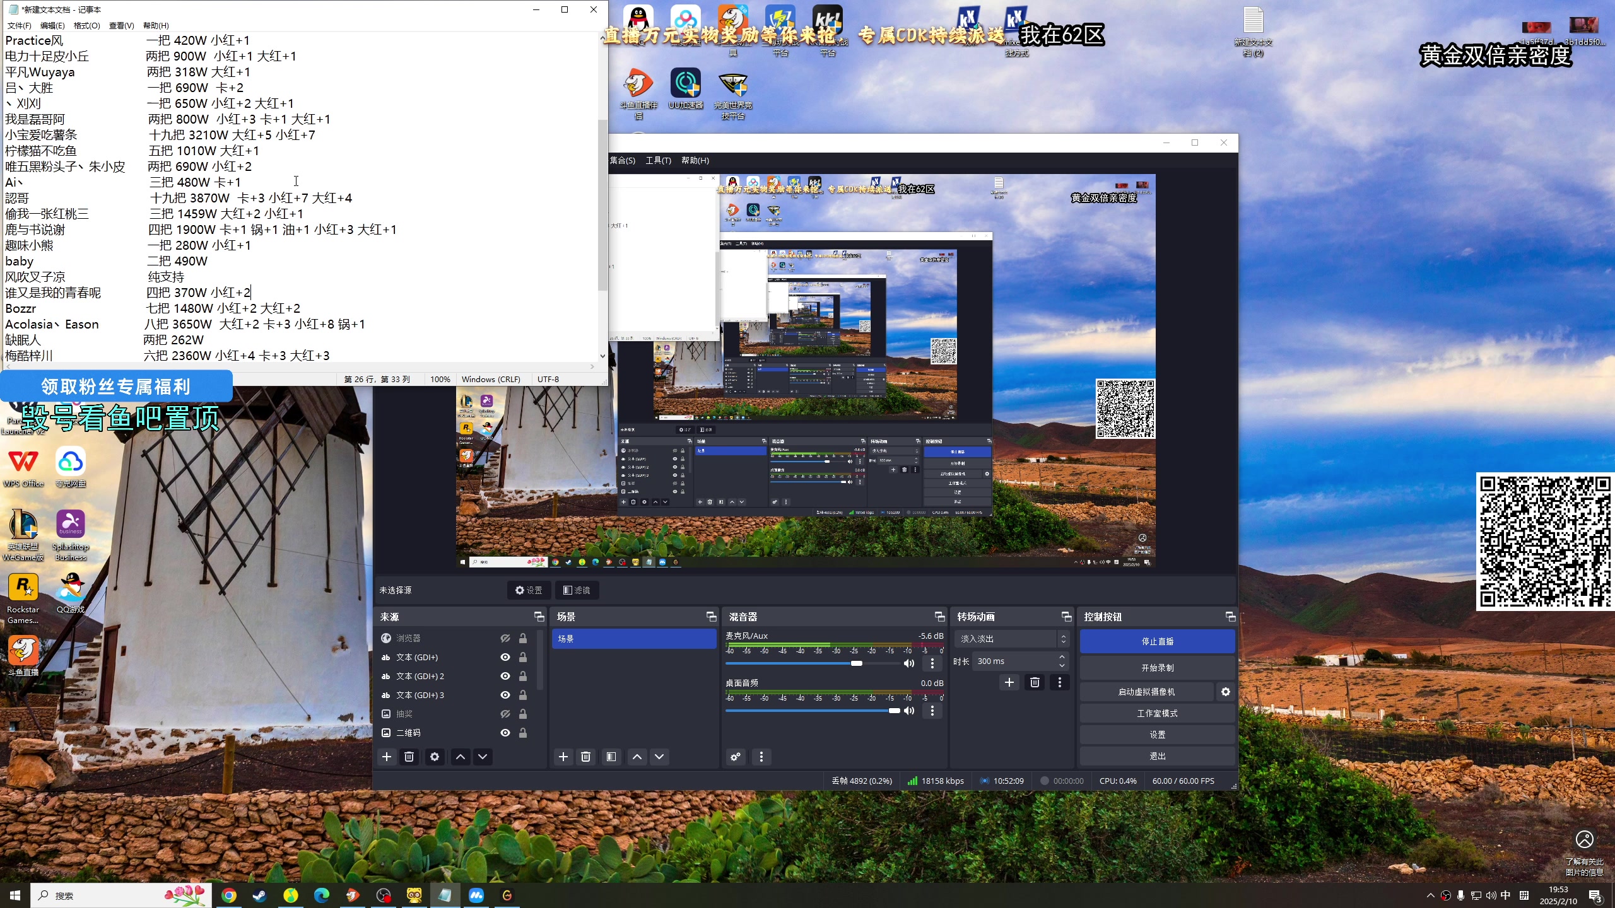Toggle lock on 二维码 source
The width and height of the screenshot is (1615, 908).
click(x=523, y=733)
